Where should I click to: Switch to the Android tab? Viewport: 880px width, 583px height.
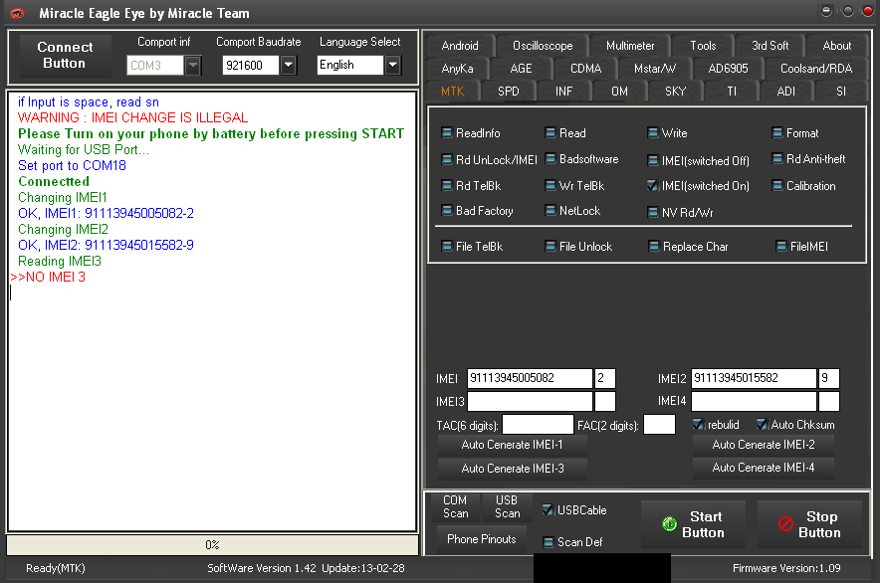tap(460, 46)
